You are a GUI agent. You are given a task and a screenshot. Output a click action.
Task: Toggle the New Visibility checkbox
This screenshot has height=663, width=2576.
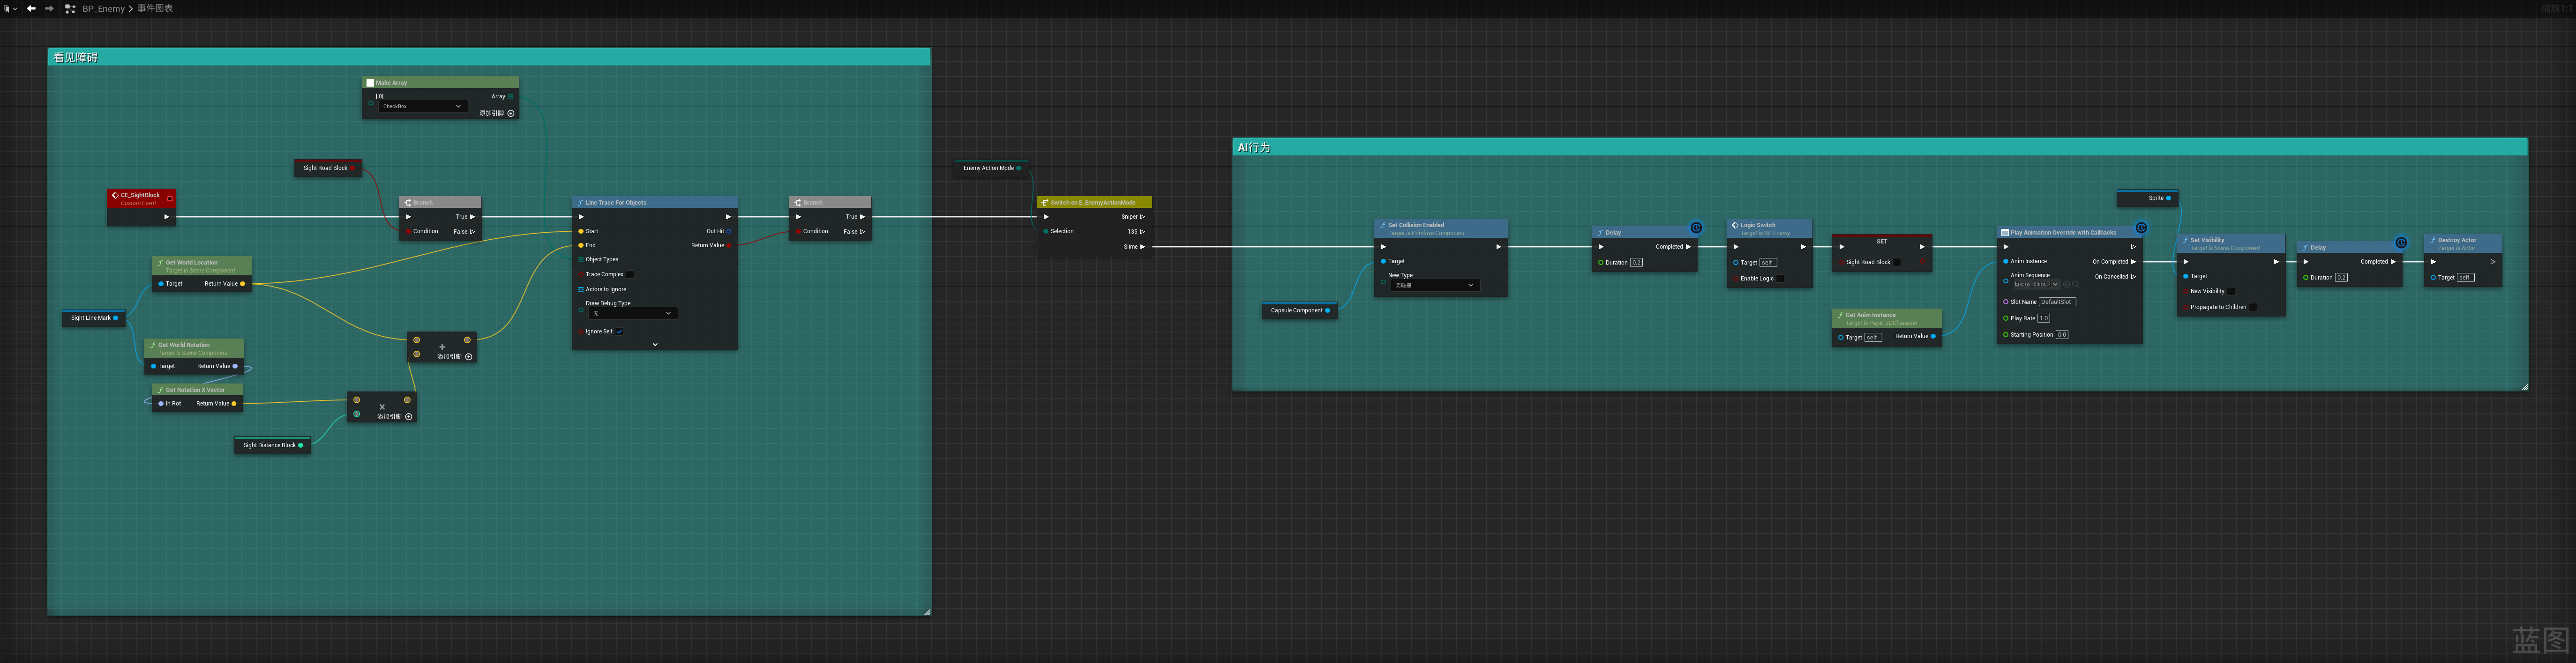[2230, 292]
